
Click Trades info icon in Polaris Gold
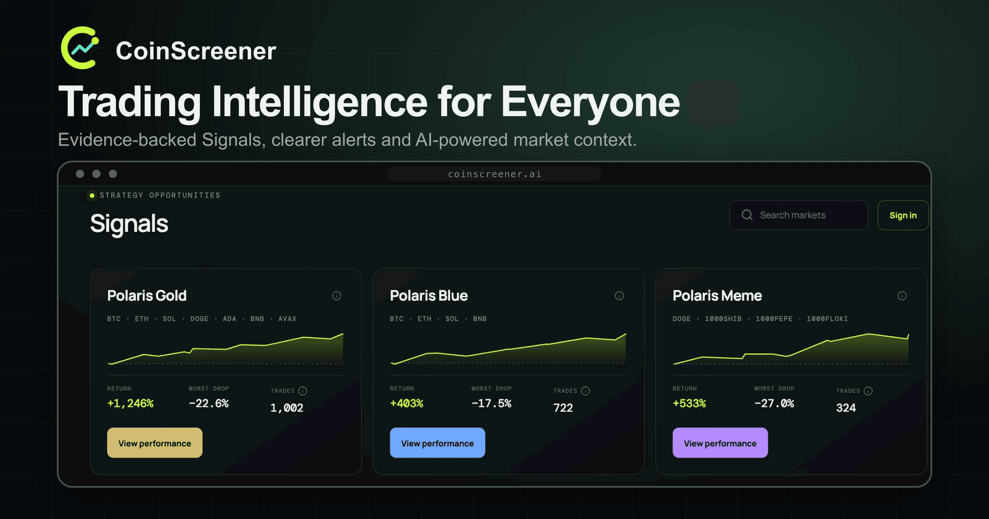pyautogui.click(x=303, y=391)
